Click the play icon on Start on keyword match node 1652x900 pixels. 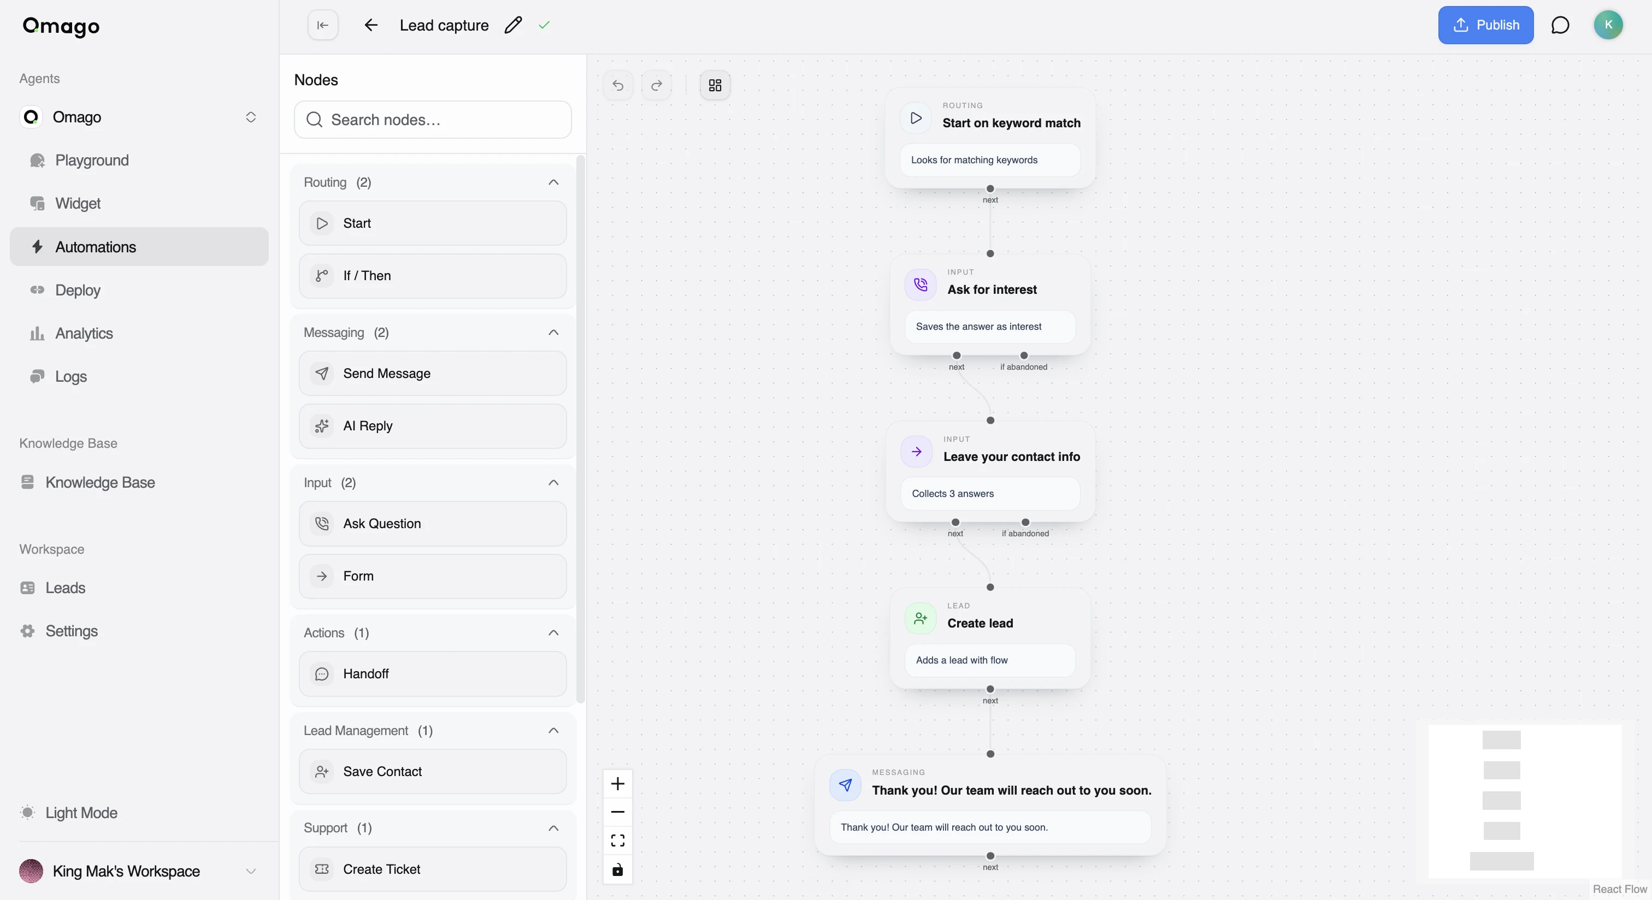[916, 118]
